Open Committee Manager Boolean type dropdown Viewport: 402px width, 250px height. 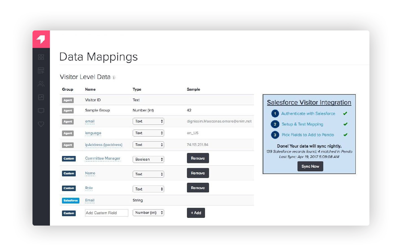[x=148, y=159]
